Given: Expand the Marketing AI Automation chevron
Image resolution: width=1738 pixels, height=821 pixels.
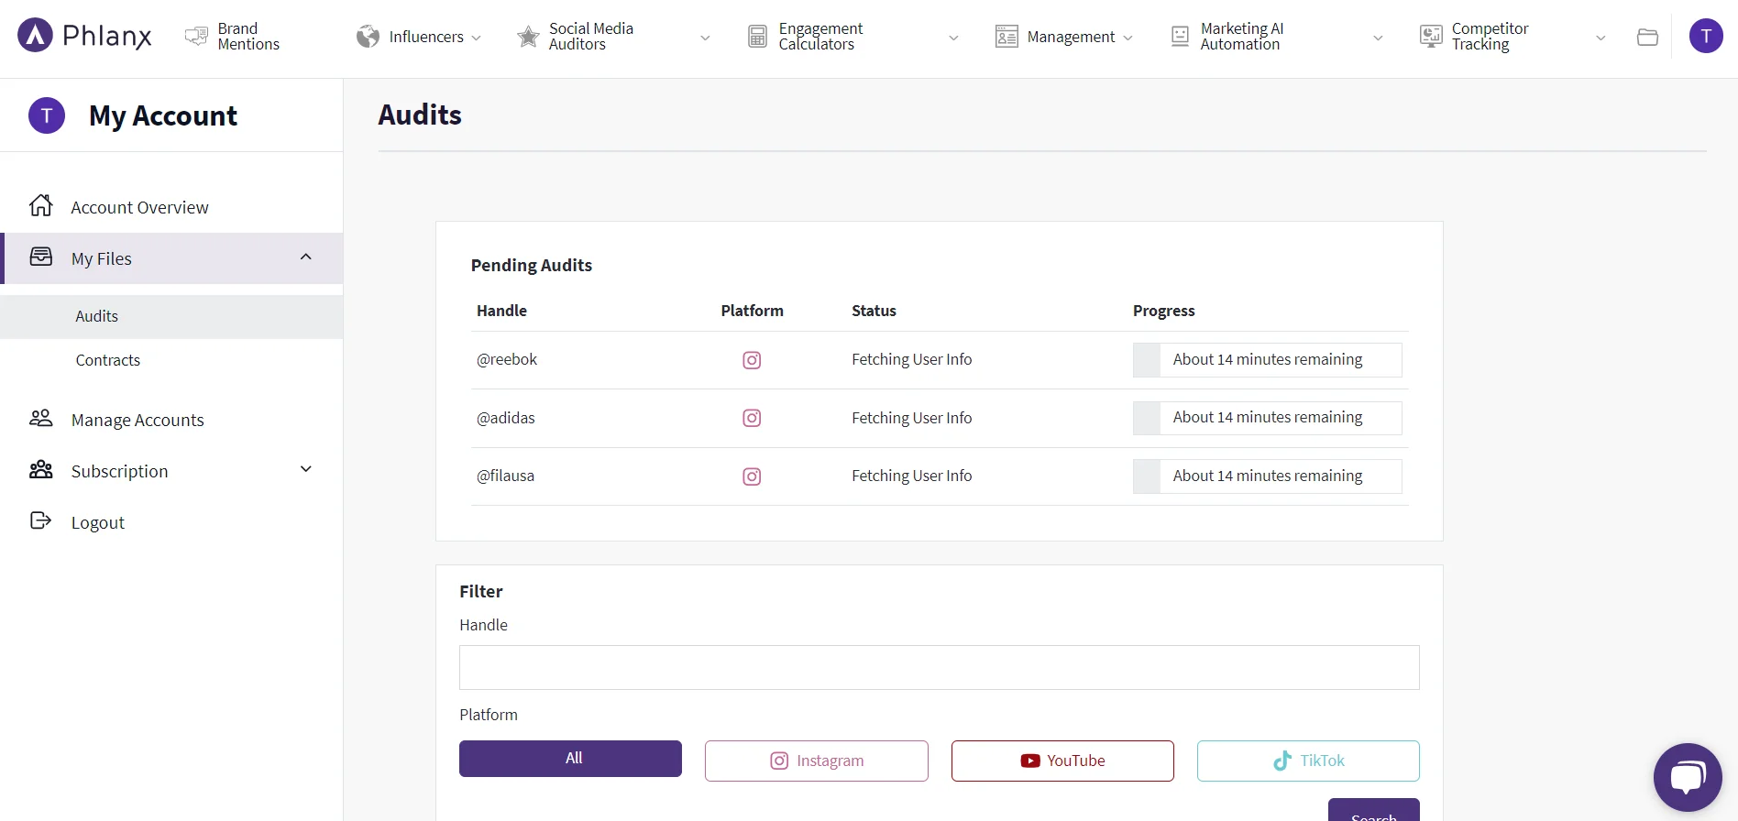Looking at the screenshot, I should pyautogui.click(x=1378, y=38).
